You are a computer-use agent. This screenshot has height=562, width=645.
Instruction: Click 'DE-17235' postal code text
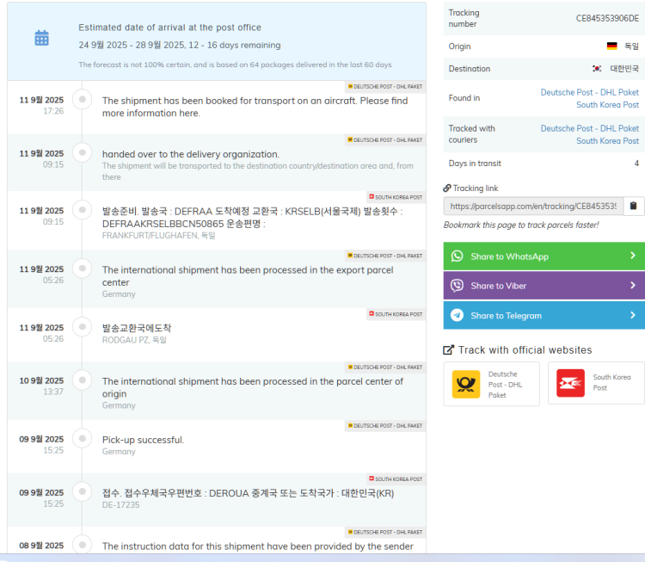click(x=121, y=505)
